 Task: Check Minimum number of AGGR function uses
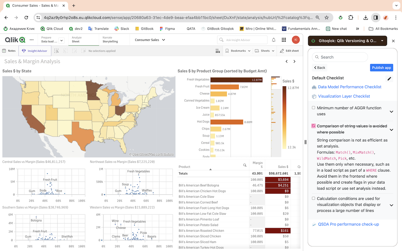[x=313, y=108]
